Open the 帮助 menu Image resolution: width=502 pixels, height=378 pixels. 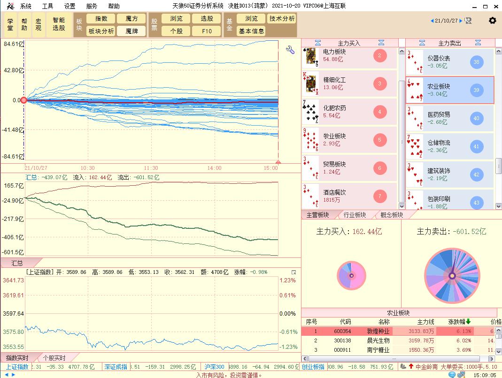[x=114, y=6]
